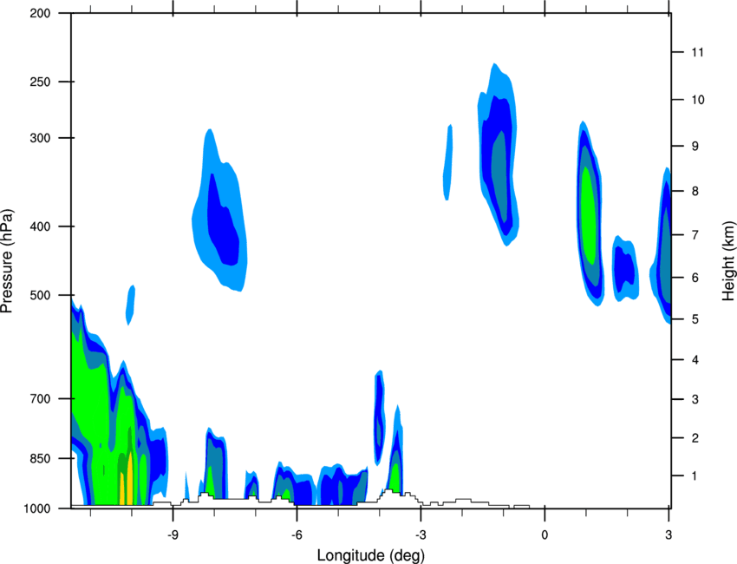Screen dimensions: 737x564
Task: Click the 'Longitude (deg)' axis title
Action: pyautogui.click(x=371, y=555)
